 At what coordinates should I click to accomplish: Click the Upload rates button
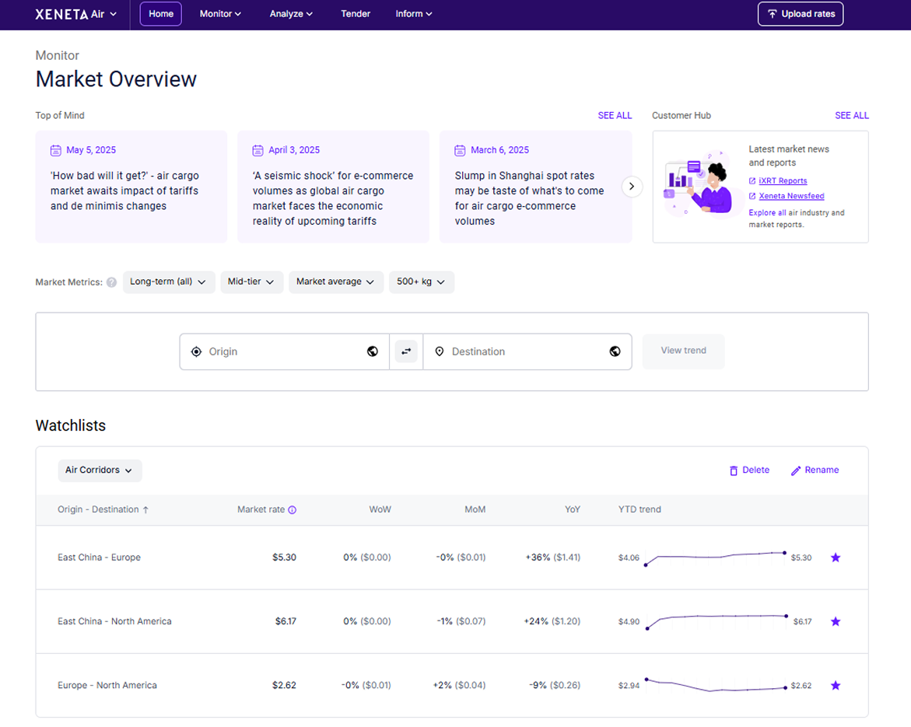pos(800,14)
